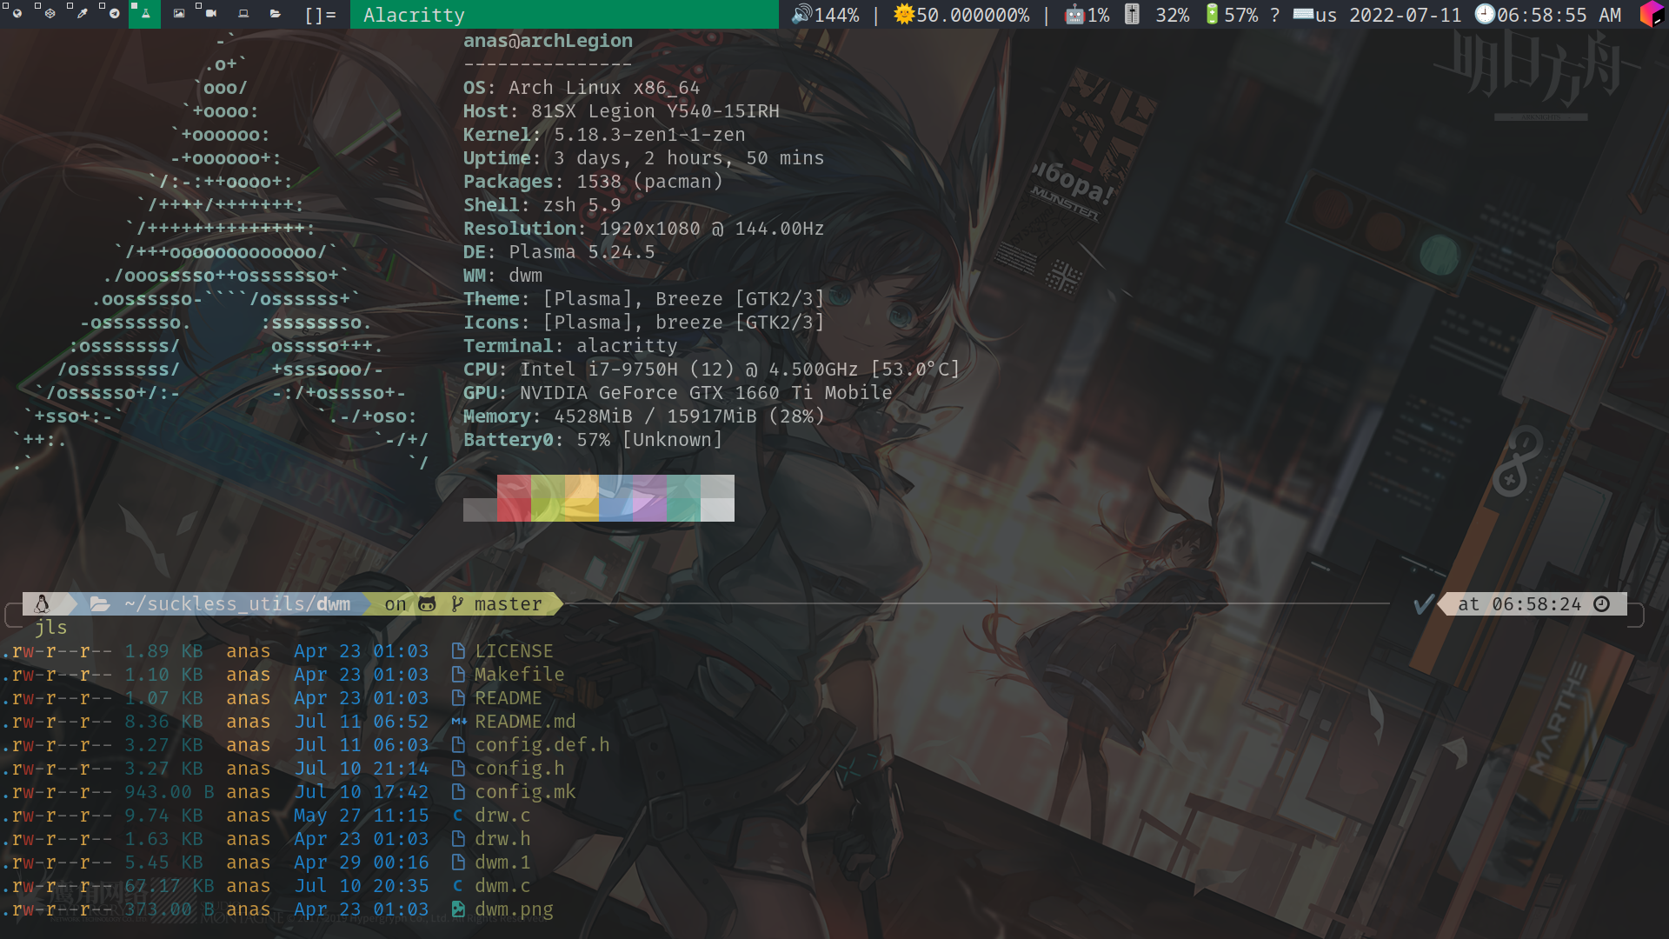Click the LICENSE file name

[514, 650]
